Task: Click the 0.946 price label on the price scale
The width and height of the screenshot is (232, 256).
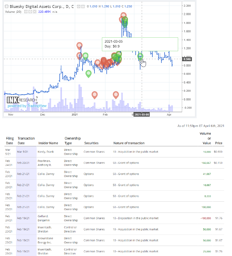Action: pyautogui.click(x=187, y=59)
